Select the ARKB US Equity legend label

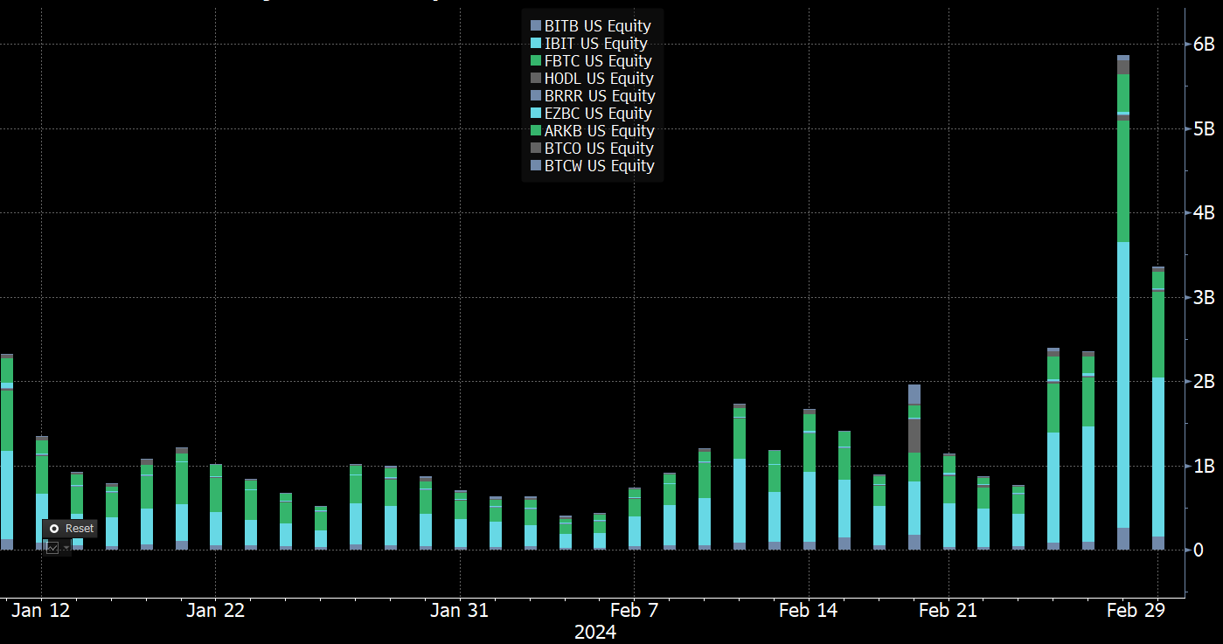click(599, 131)
